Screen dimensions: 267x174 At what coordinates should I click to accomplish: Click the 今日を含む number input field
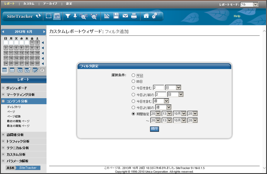158,87
